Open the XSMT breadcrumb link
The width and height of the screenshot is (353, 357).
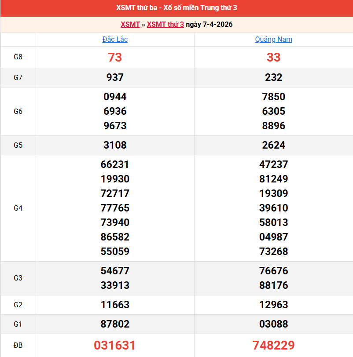[x=130, y=24]
